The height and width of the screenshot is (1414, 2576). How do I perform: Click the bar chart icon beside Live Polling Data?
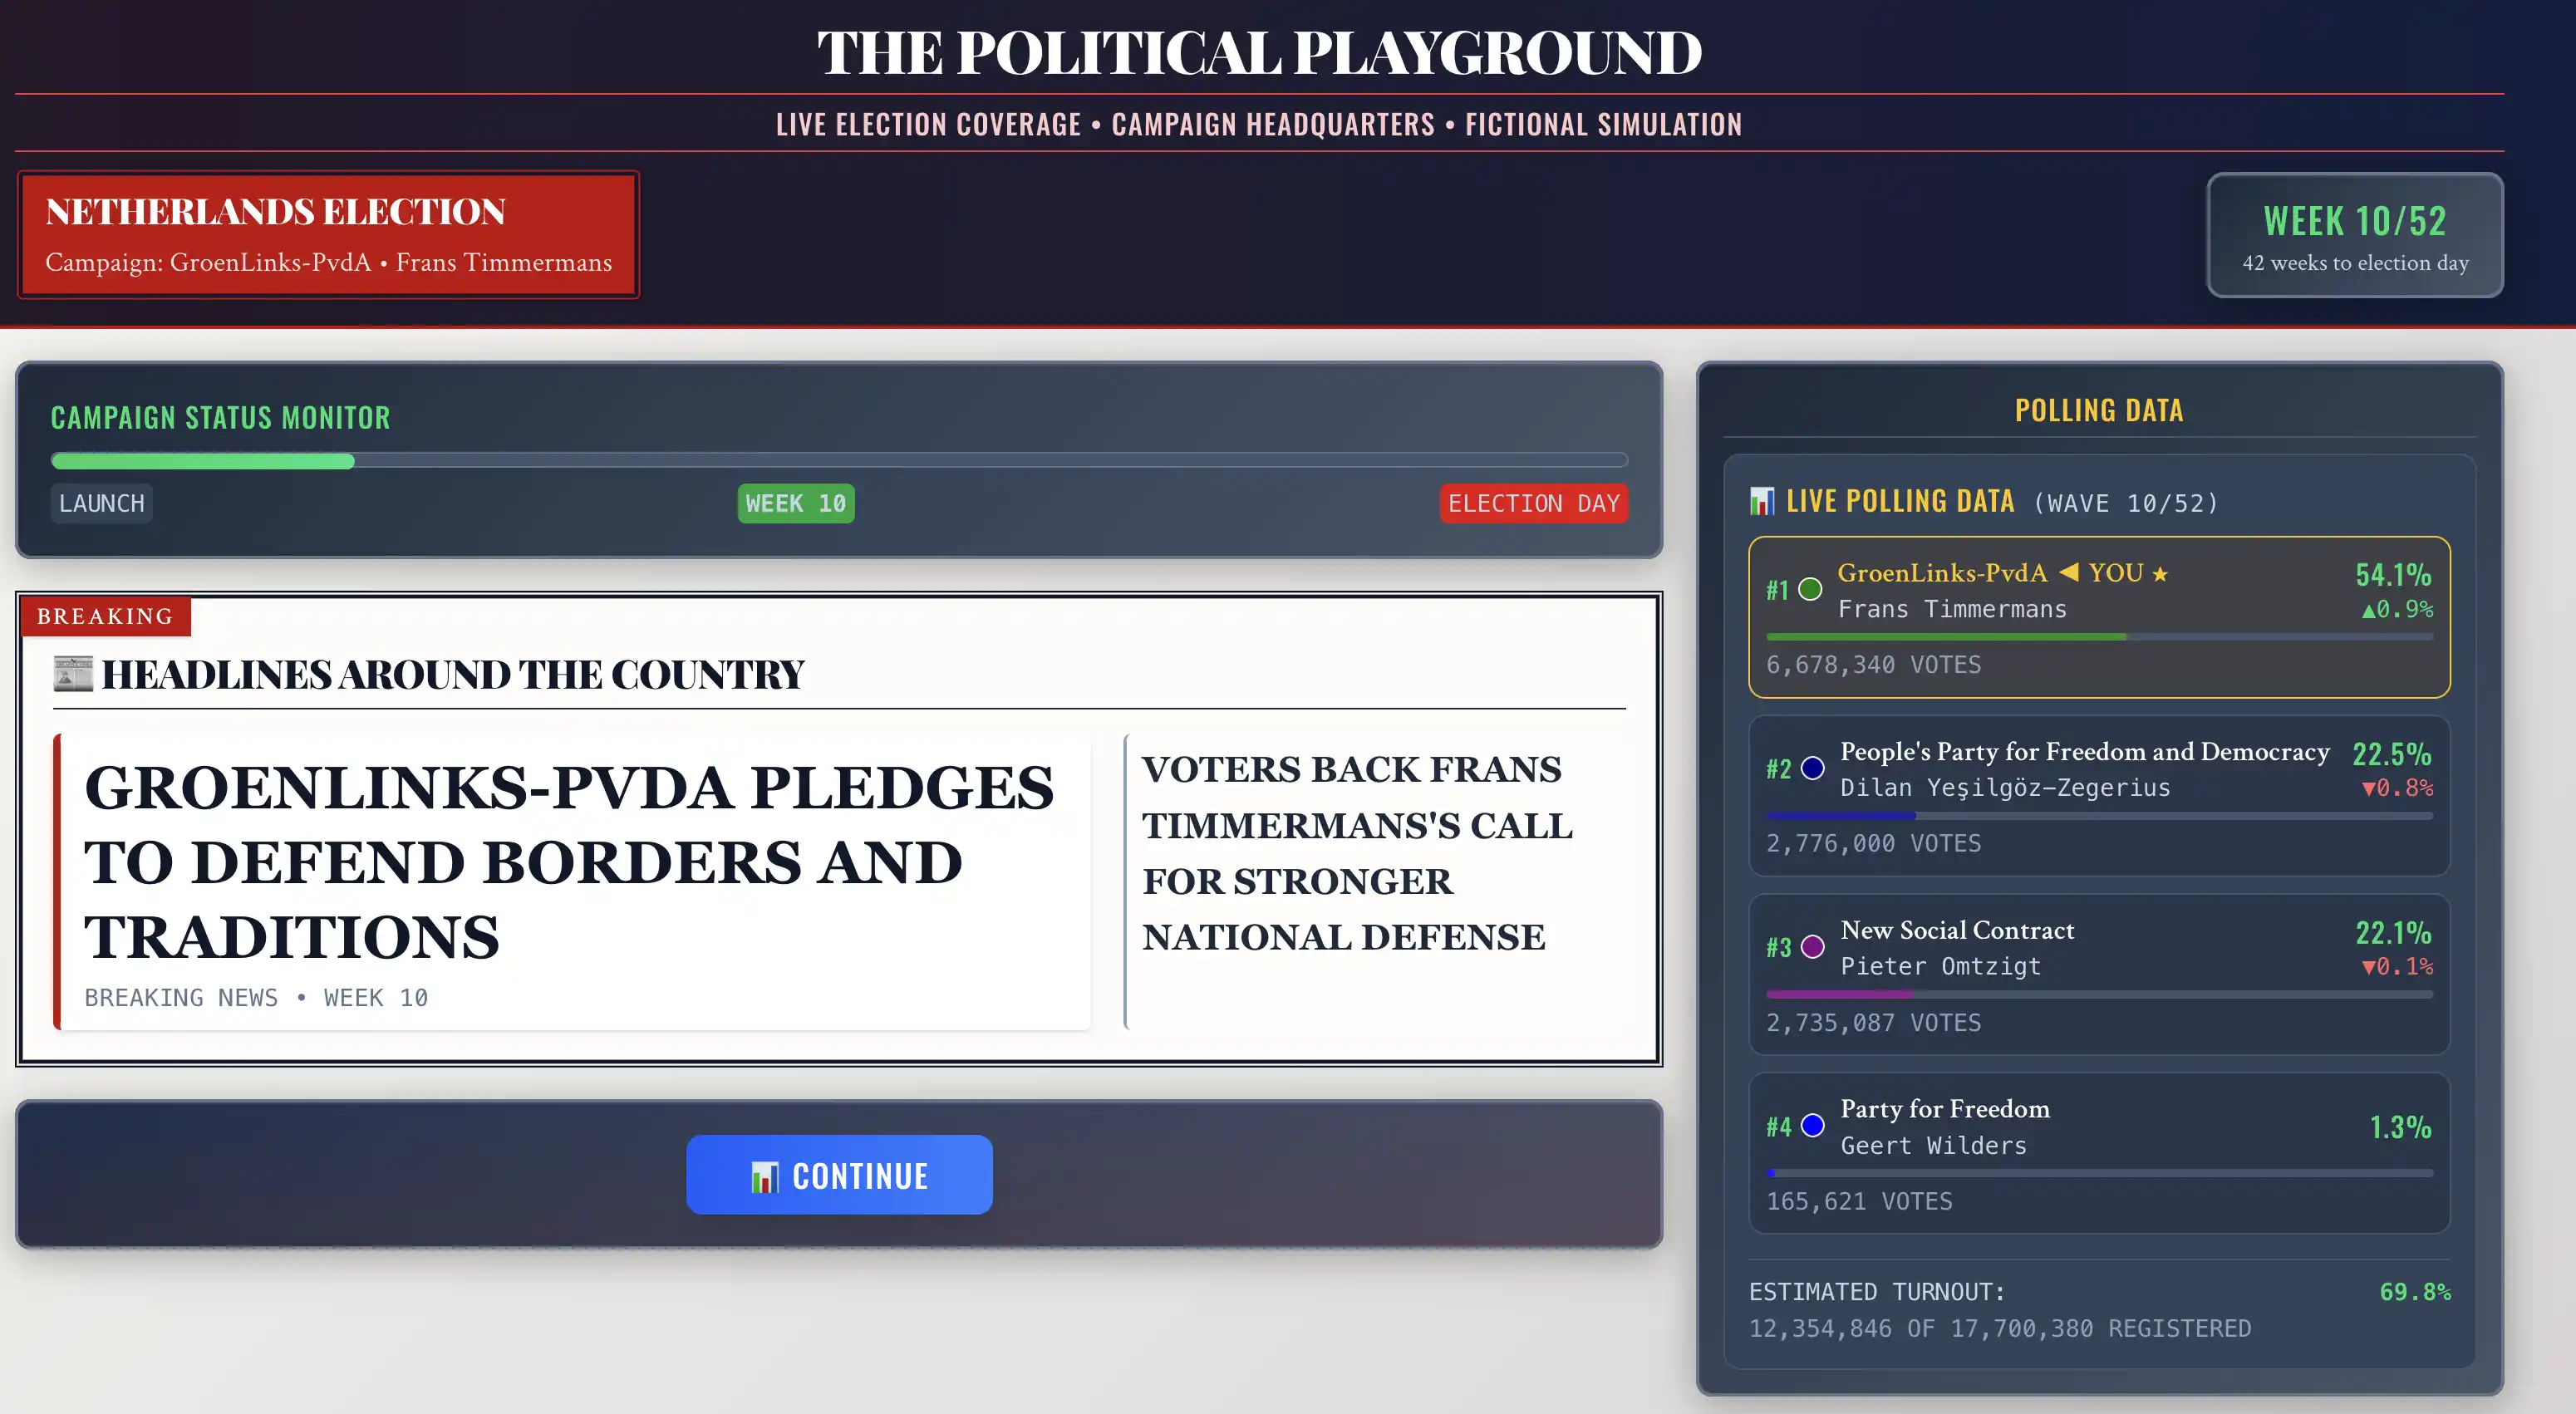click(1762, 500)
